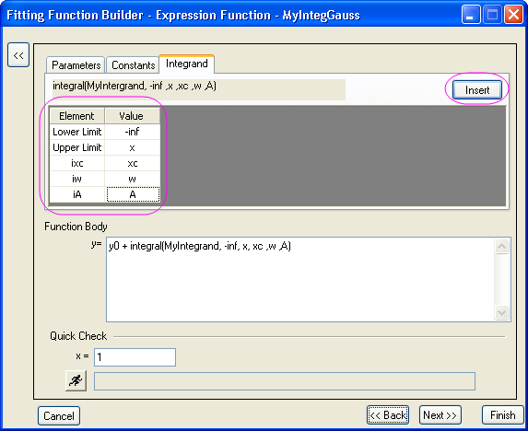Click the integral expression preview text
528x431 pixels.
pos(135,86)
